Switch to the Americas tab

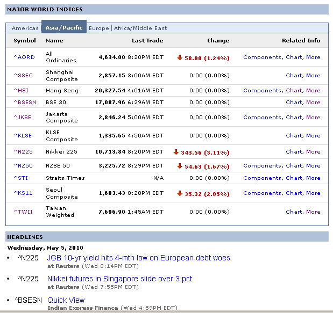pos(25,28)
